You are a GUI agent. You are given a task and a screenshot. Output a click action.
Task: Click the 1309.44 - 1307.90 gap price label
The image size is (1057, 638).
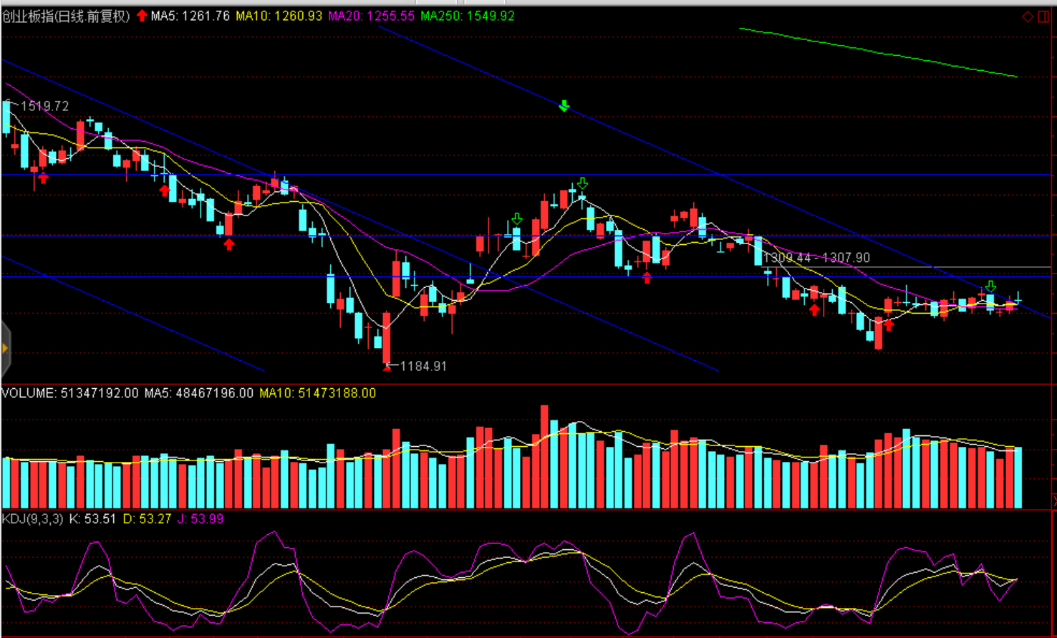coord(816,258)
